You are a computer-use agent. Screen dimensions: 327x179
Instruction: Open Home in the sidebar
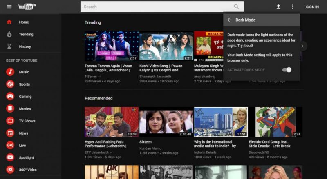[x=23, y=22]
